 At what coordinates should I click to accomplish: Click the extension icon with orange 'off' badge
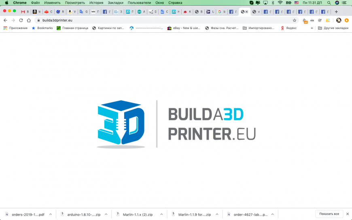(x=305, y=21)
